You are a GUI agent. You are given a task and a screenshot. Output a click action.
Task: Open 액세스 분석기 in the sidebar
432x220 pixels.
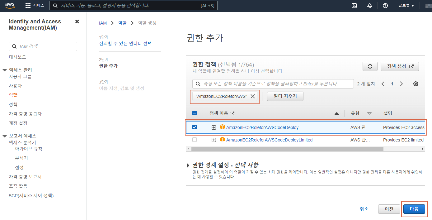pos(22,142)
